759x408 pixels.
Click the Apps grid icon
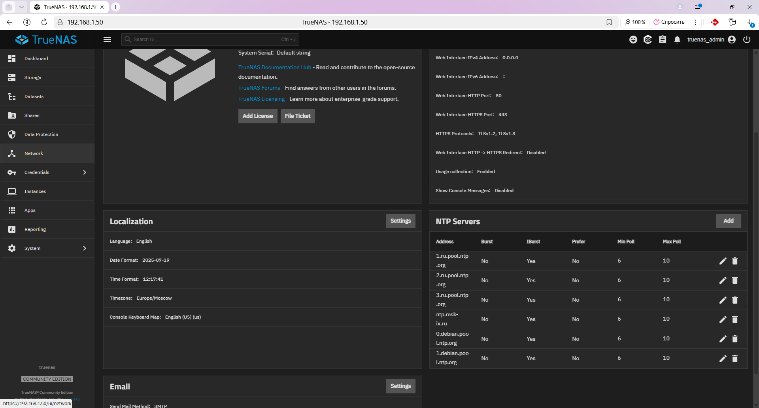coord(12,210)
